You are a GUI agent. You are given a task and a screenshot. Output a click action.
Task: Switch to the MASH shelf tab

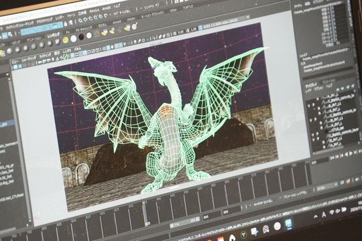tap(131, 19)
